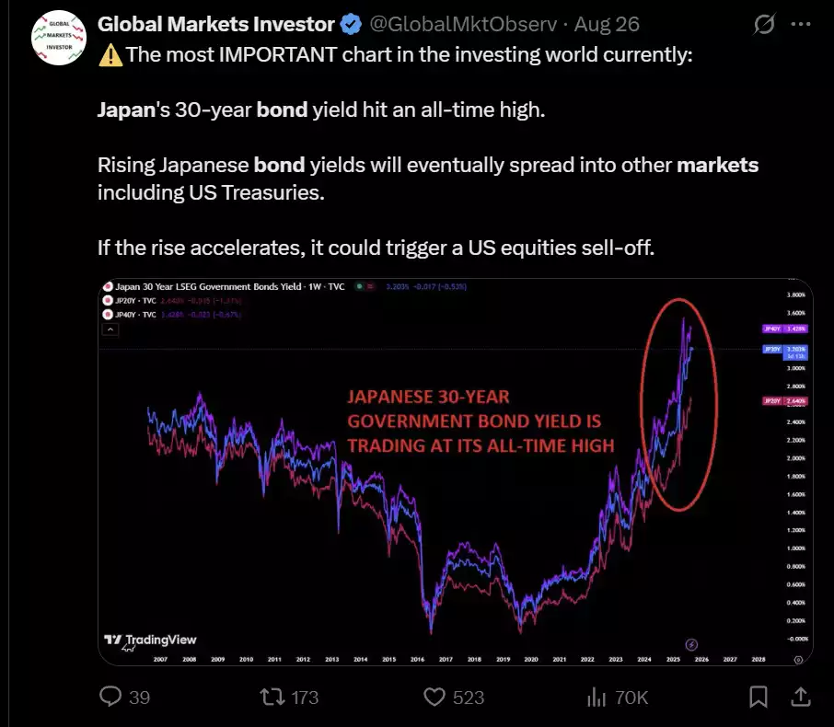Repost the tweet using the retweet icon
Viewport: 834px width, 727px height.
[x=272, y=697]
